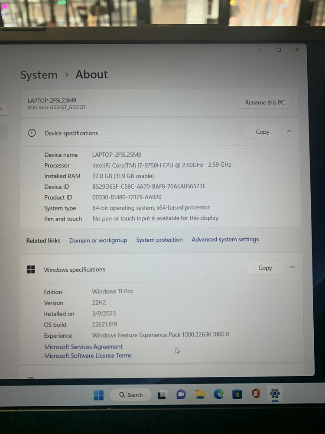This screenshot has width=325, height=434.
Task: Copy the Windows specifications
Action: pyautogui.click(x=265, y=268)
